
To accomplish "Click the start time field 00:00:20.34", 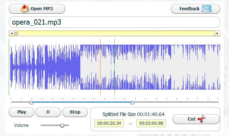I will tap(109, 123).
